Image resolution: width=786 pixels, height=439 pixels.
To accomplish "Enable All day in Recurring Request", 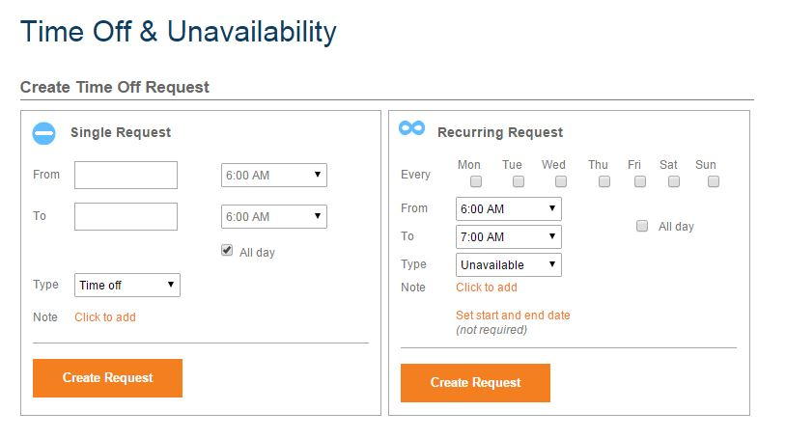I will point(641,226).
